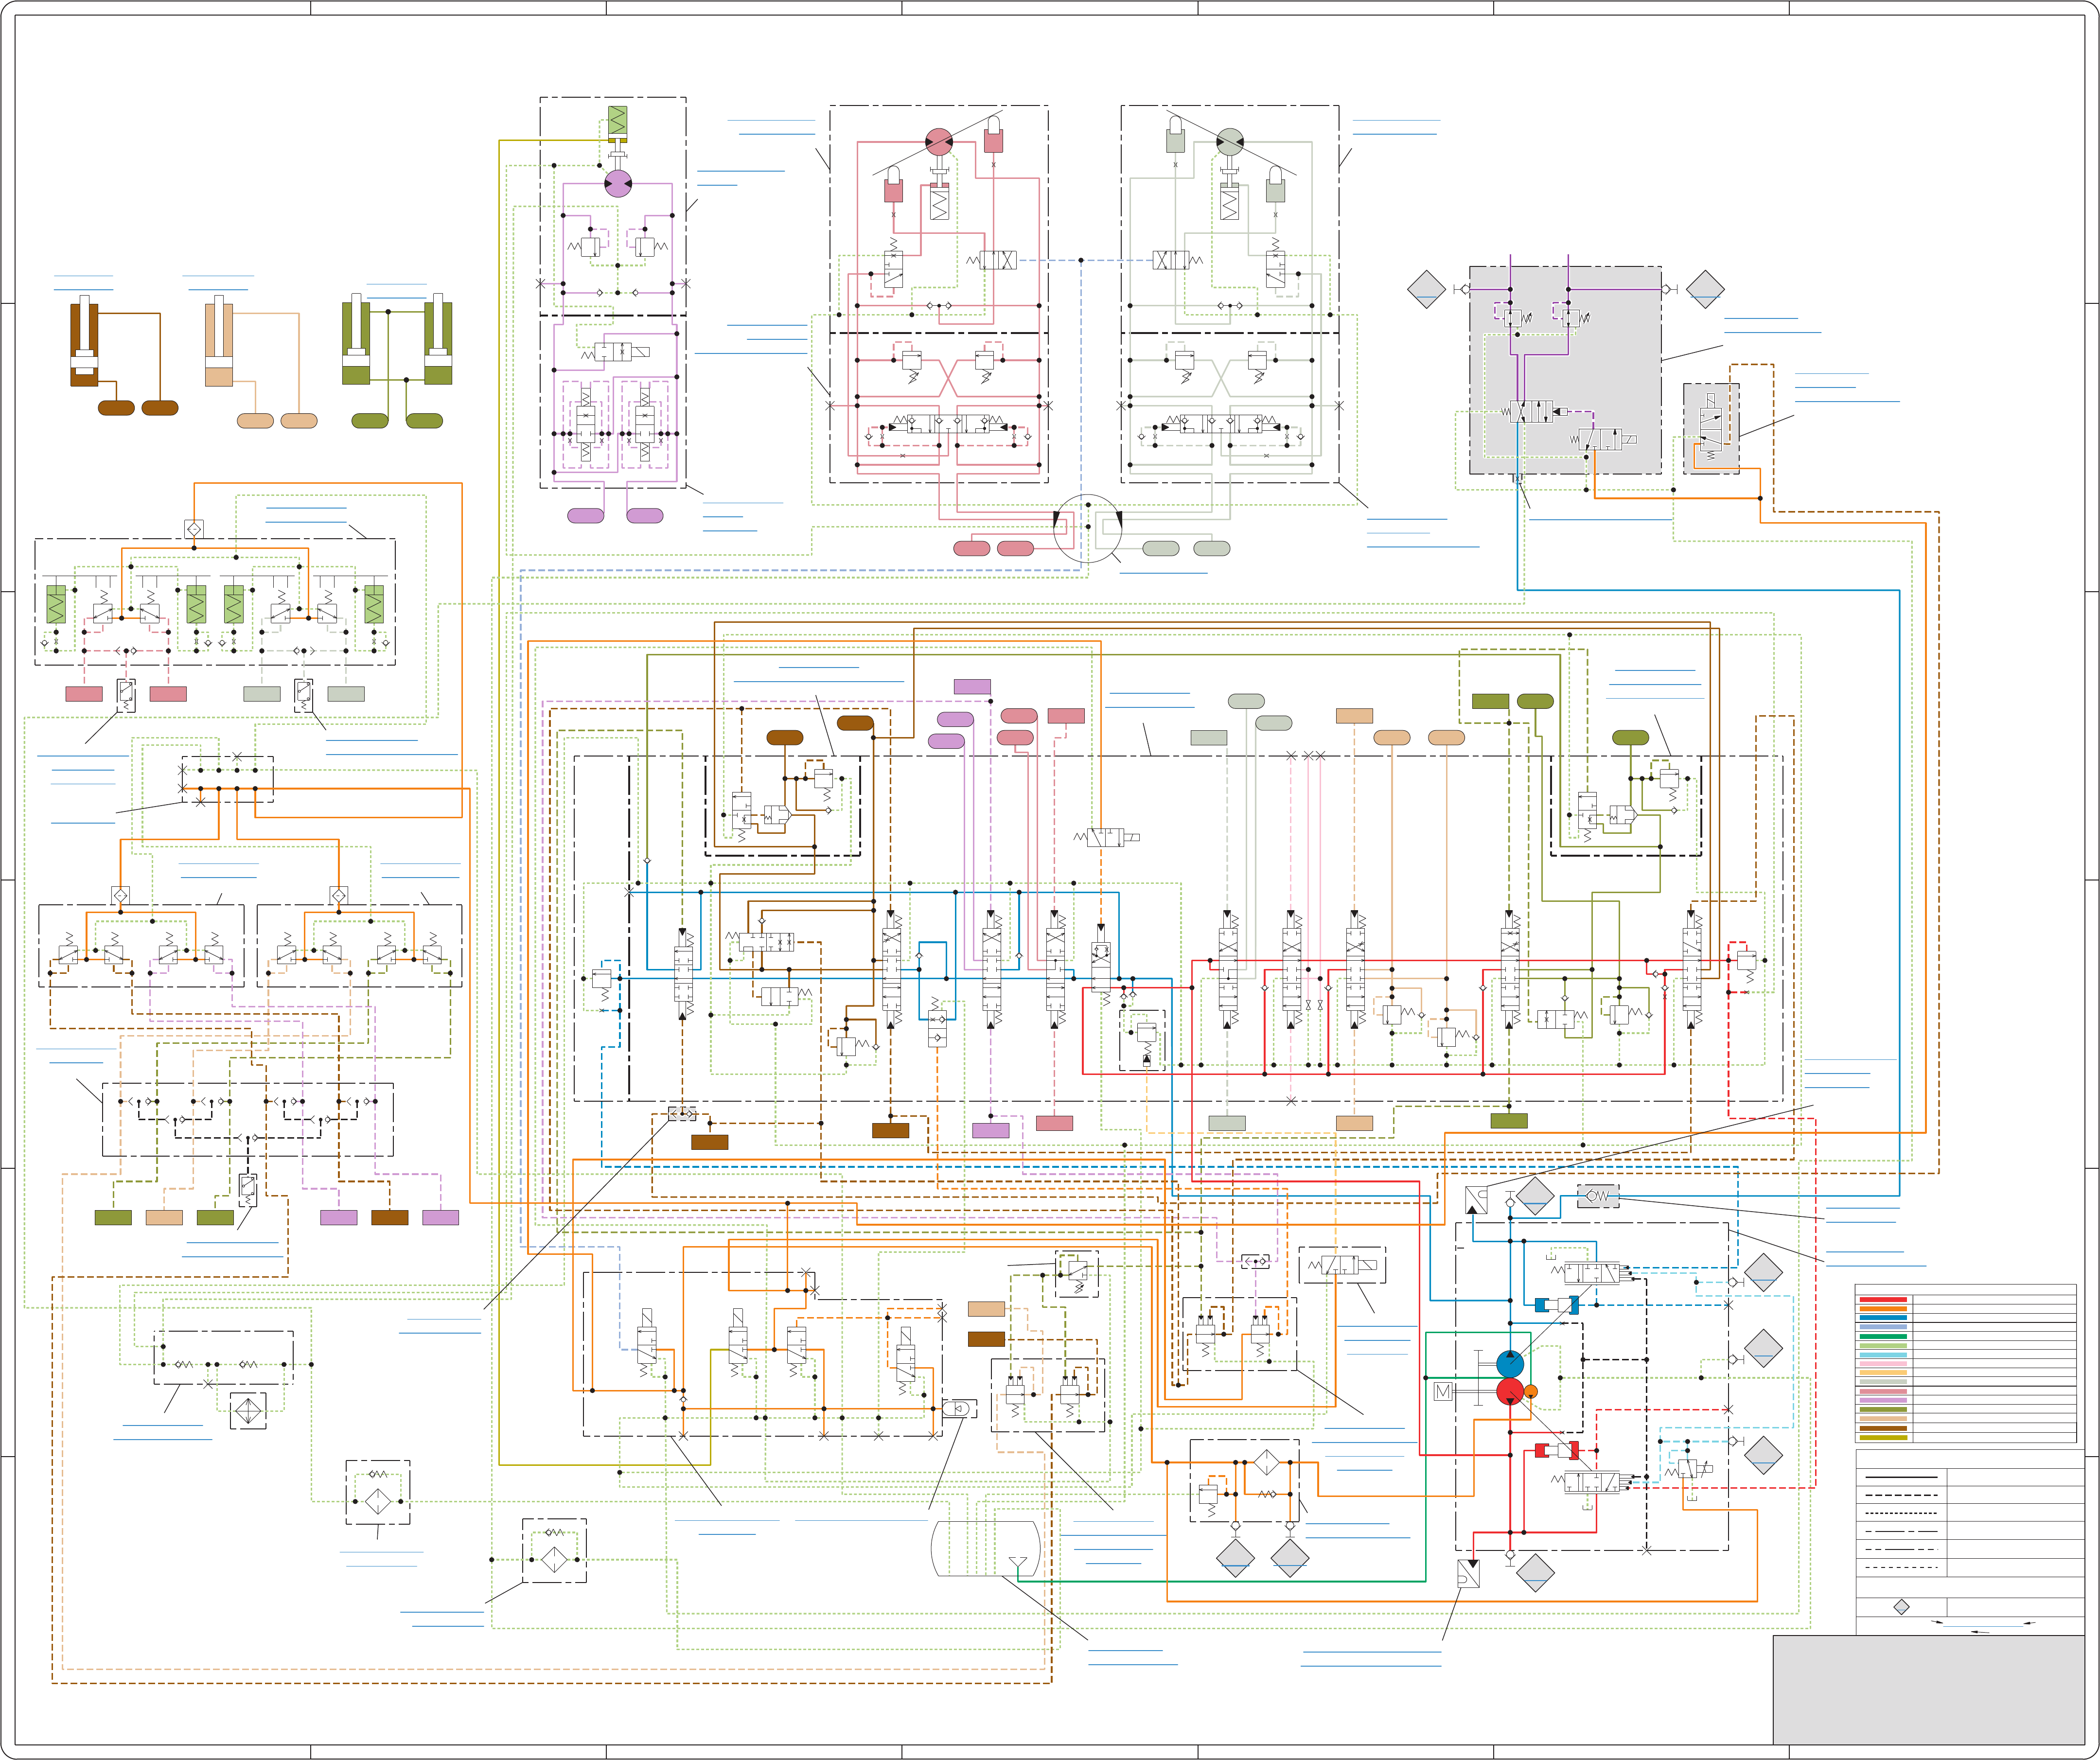This screenshot has width=2100, height=1760.
Task: Select the tan hydraulic cylinder
Action: tap(218, 341)
